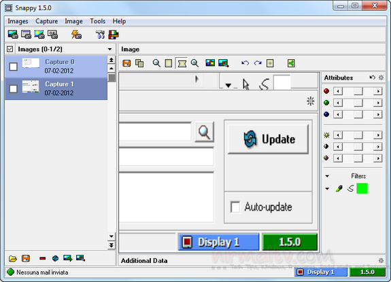391x282 pixels.
Task: Click the red channel slider thumb
Action: [358, 91]
